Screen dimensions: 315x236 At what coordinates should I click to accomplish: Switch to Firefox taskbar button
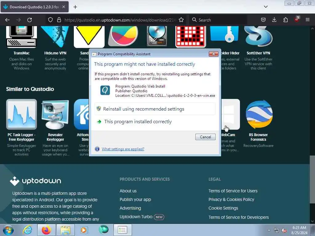point(46,230)
